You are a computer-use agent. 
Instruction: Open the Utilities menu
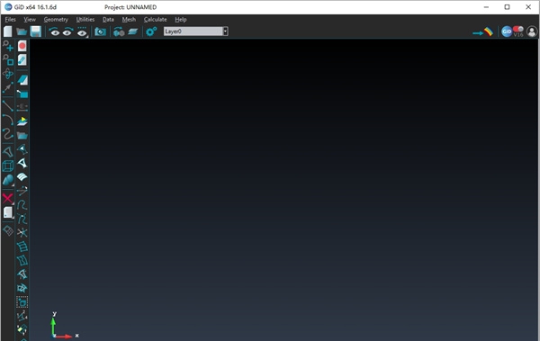coord(85,20)
